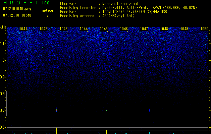The image size is (211, 134).
Task: Click the 1049 time axis label
Action: (184, 29)
